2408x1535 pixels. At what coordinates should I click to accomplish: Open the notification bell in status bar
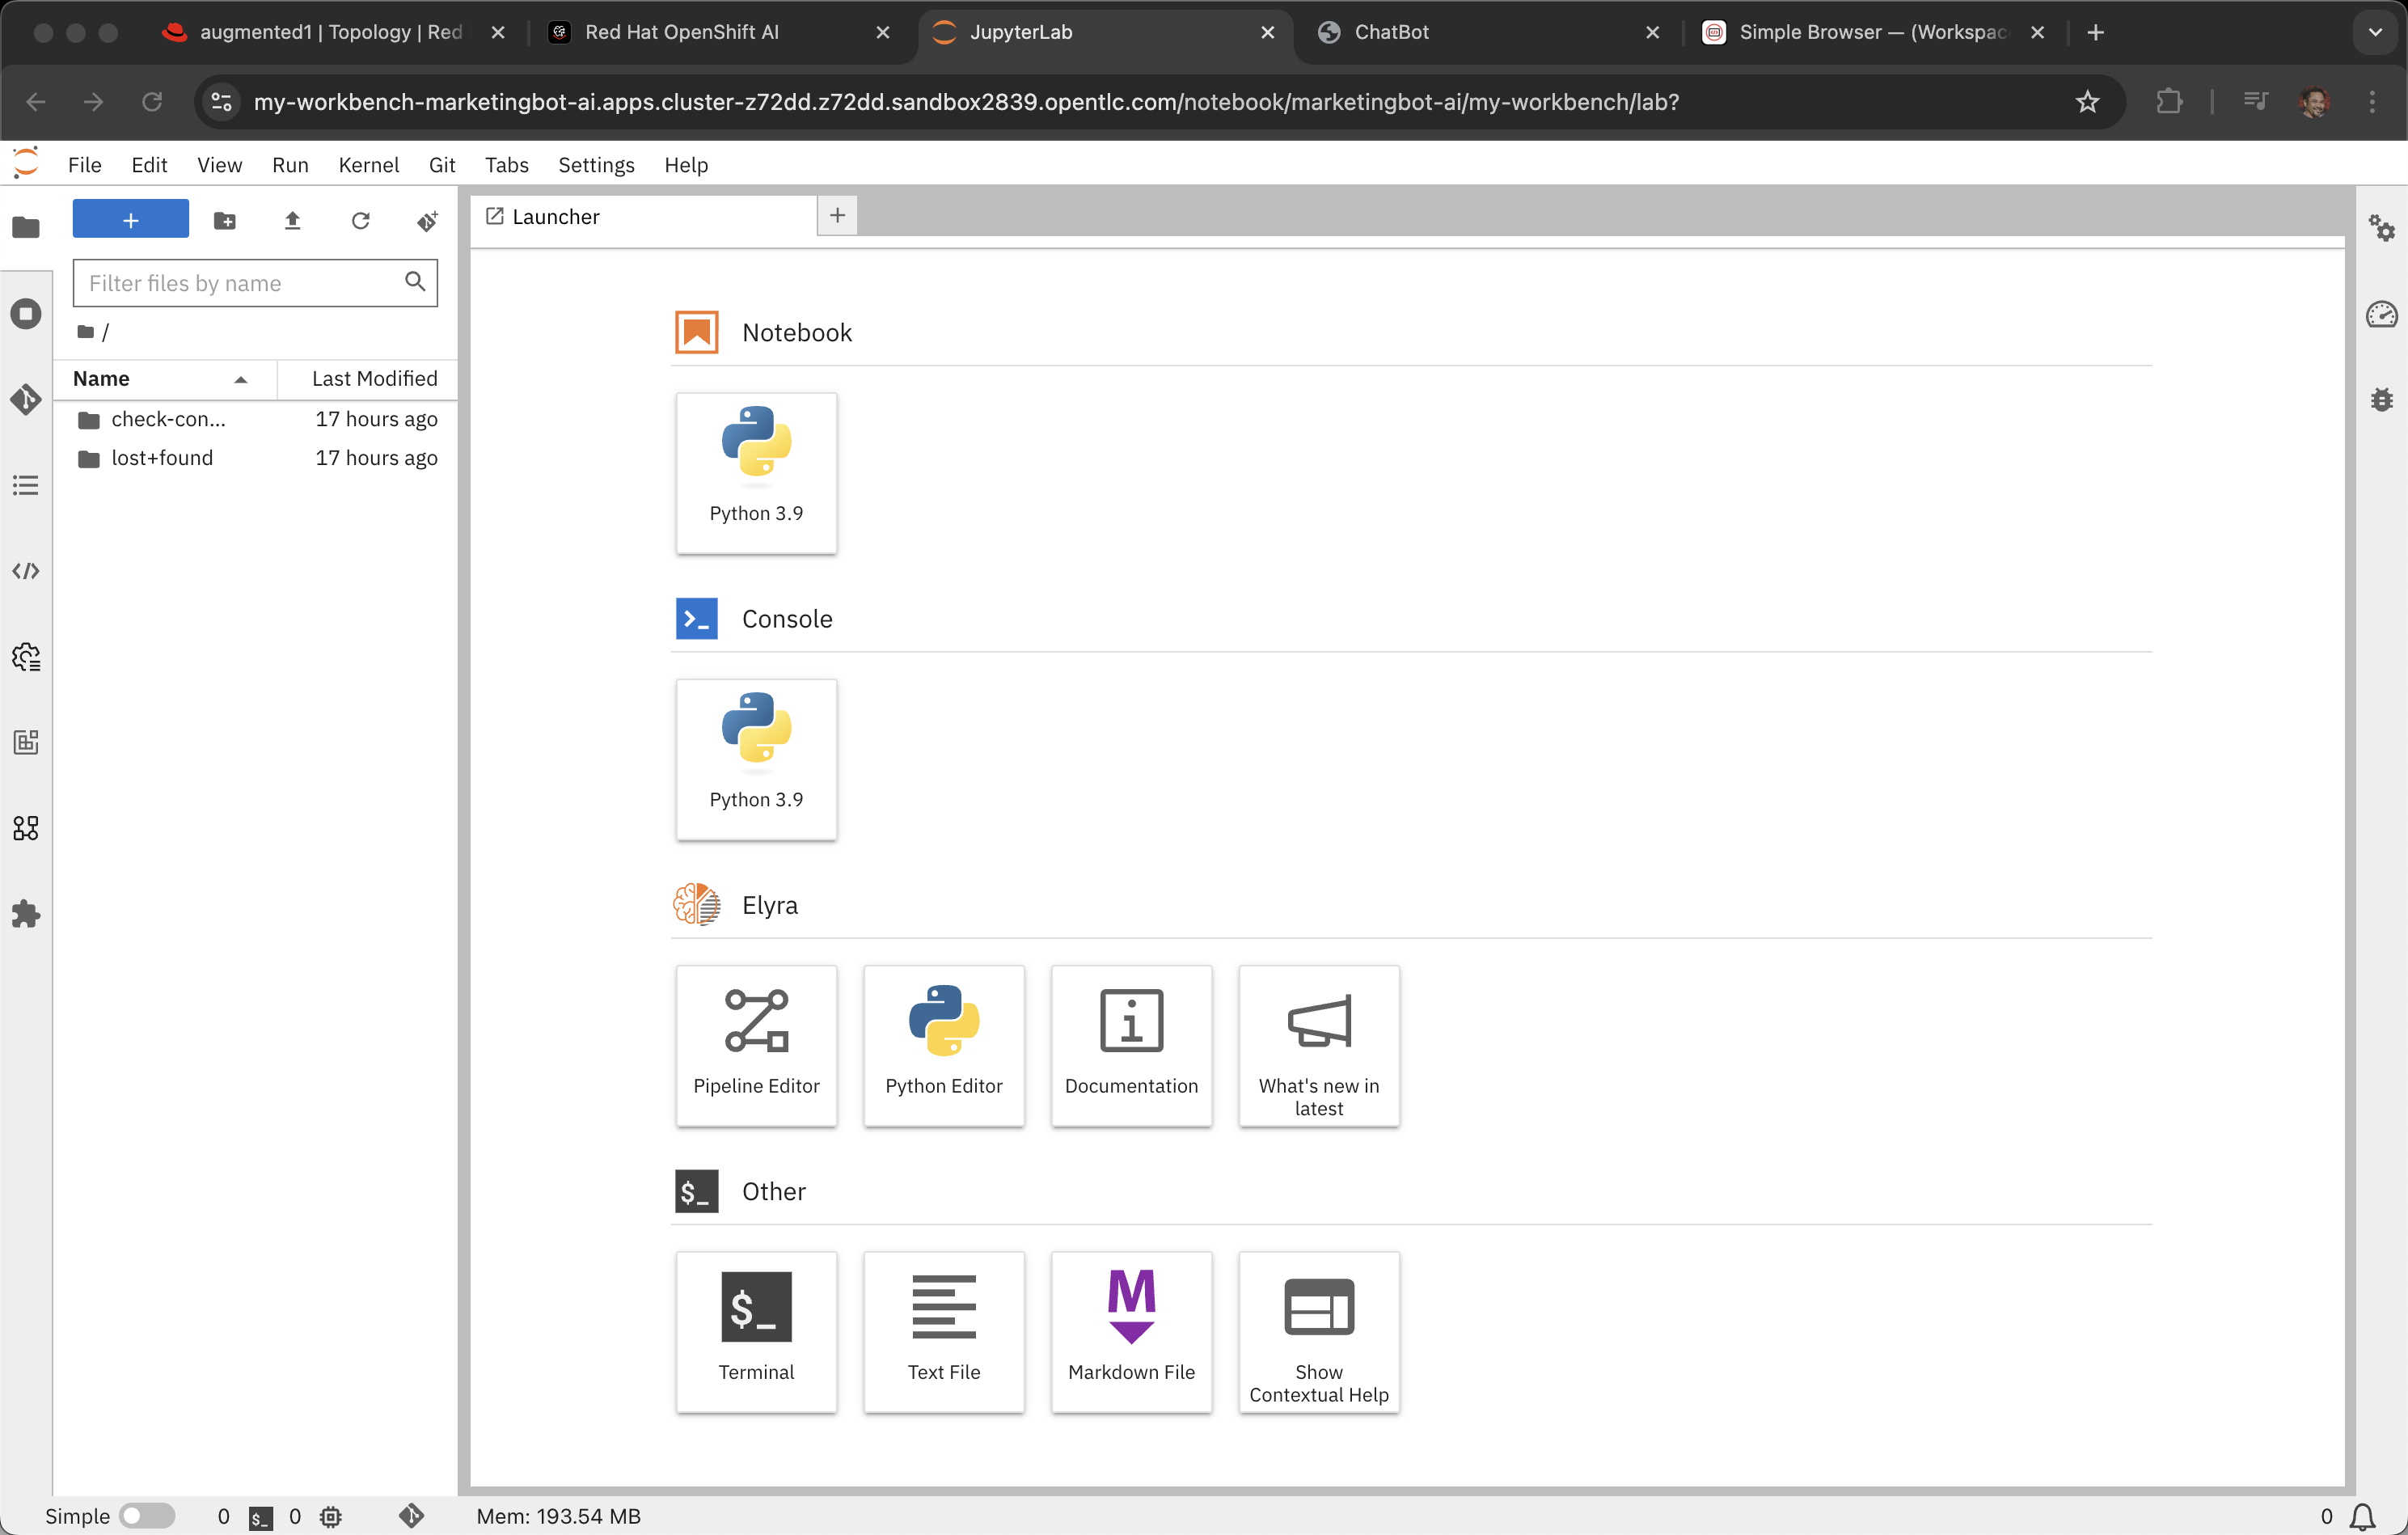pos(2362,1516)
